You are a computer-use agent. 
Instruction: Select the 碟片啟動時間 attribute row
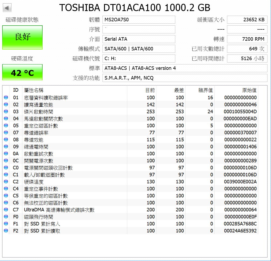131,111
